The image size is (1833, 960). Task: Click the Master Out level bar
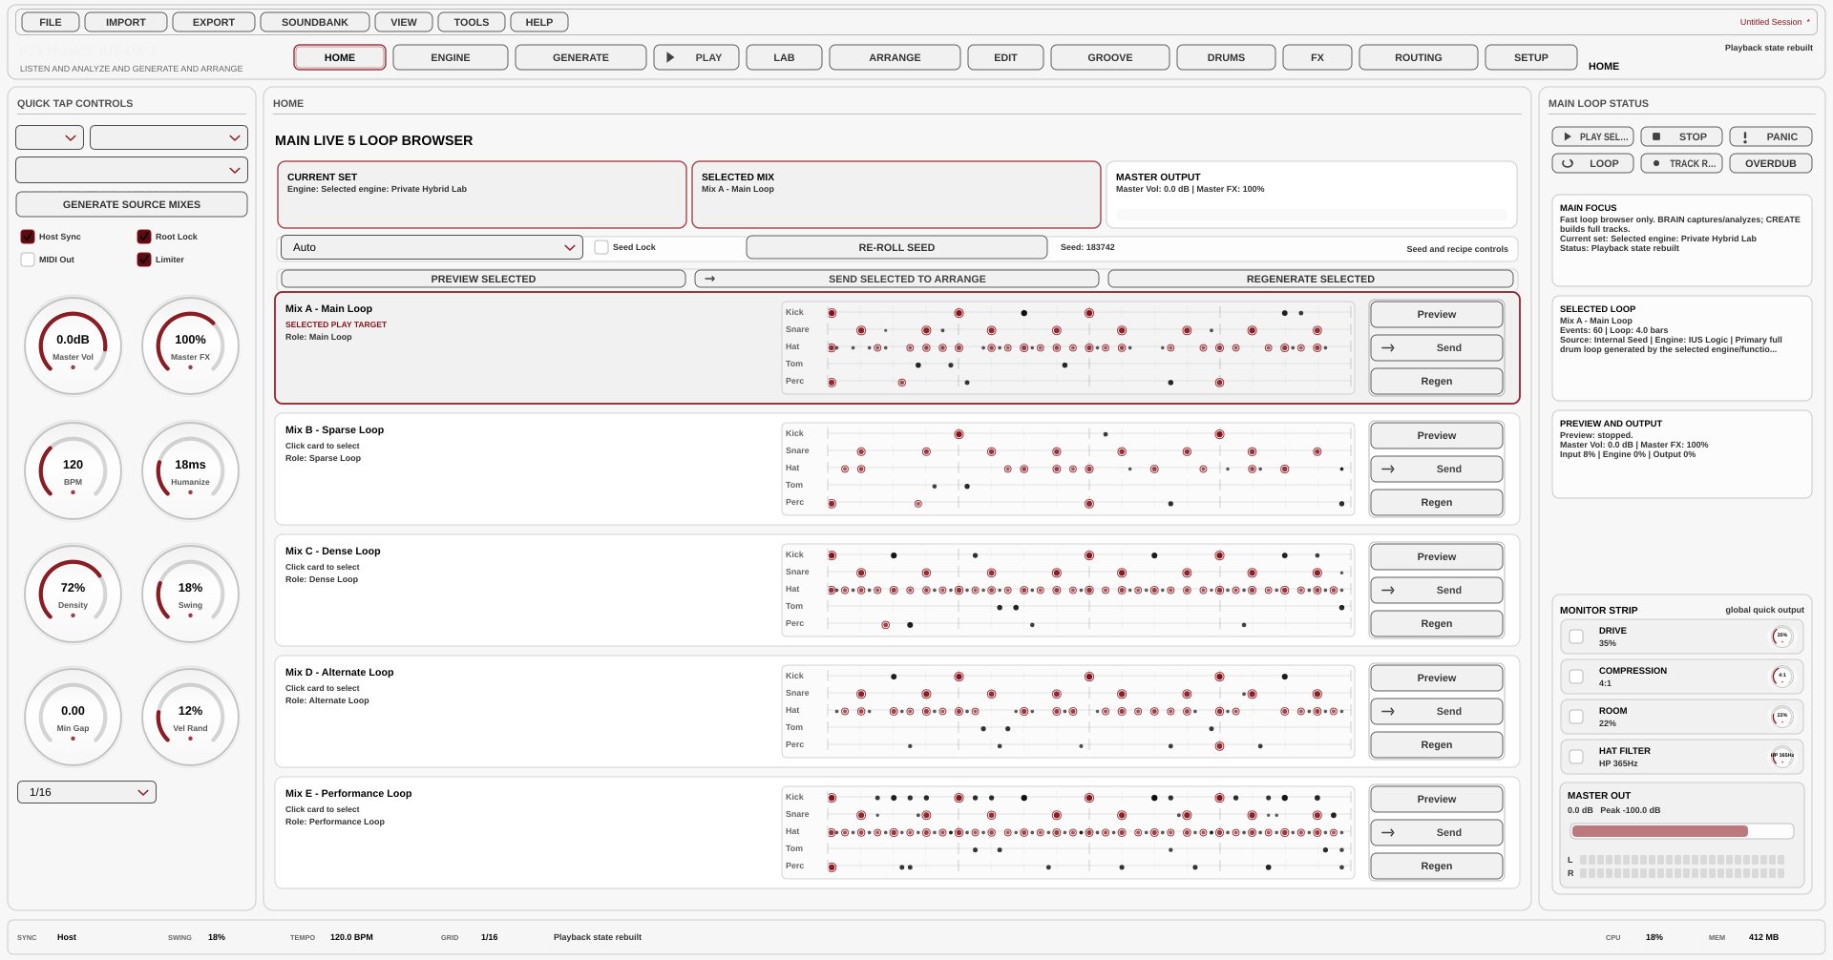pos(1681,831)
